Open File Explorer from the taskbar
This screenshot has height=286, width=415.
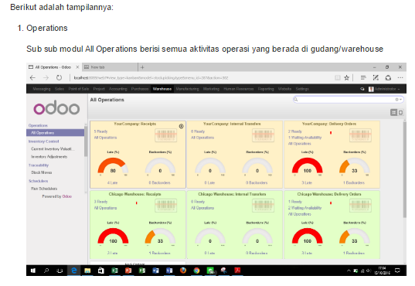[87, 271]
